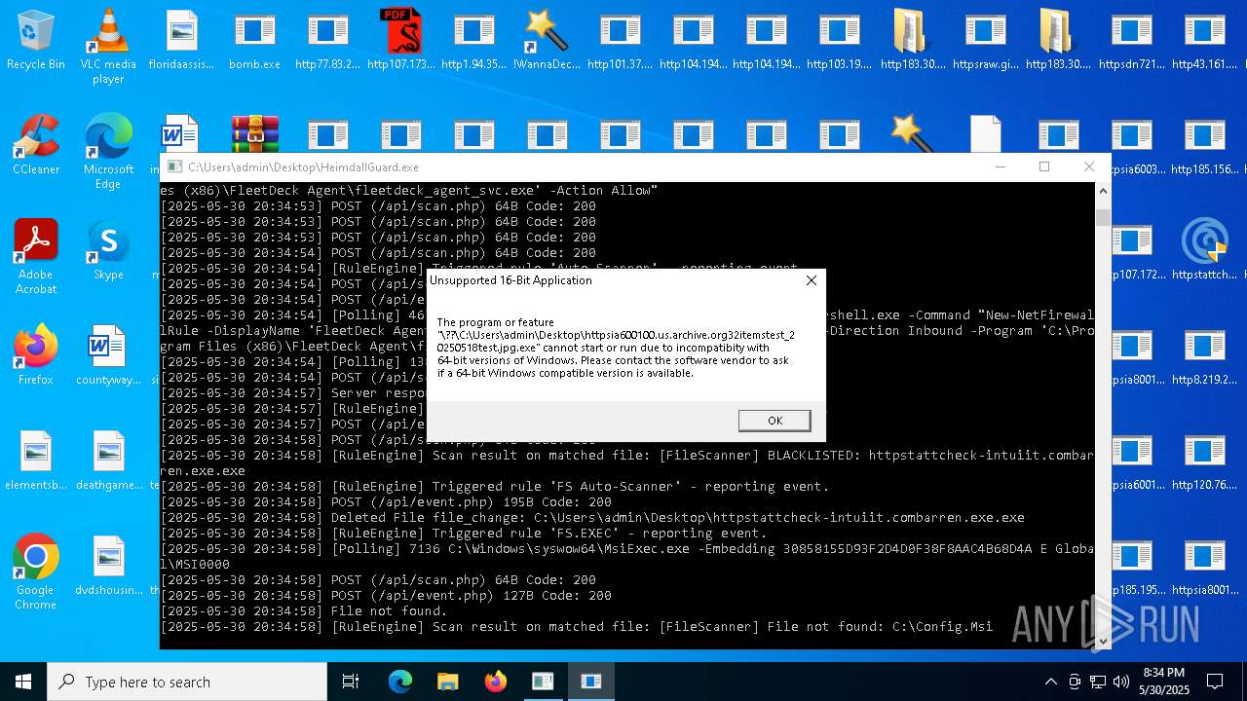Select the !WannaDec... wand shortcut icon

pos(547,41)
